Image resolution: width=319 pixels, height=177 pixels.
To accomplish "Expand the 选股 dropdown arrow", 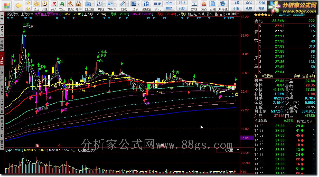I will pos(139,4).
